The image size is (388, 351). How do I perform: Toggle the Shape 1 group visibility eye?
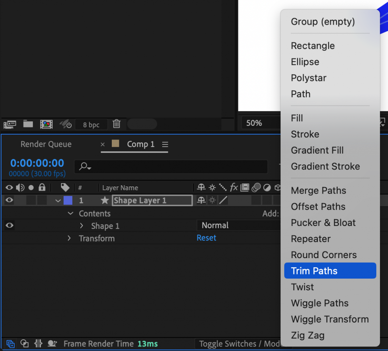tap(9, 225)
